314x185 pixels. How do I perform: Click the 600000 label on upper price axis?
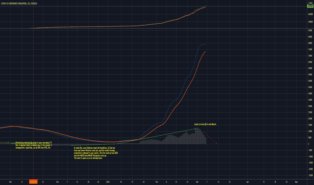click(x=310, y=14)
